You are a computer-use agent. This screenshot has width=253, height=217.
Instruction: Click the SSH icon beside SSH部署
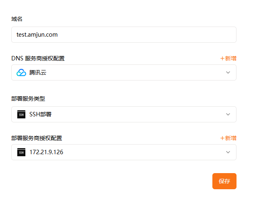coord(21,114)
